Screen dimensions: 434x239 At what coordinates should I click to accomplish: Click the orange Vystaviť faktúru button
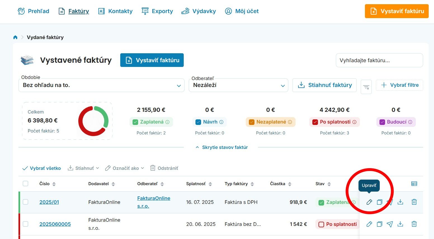pos(397,11)
